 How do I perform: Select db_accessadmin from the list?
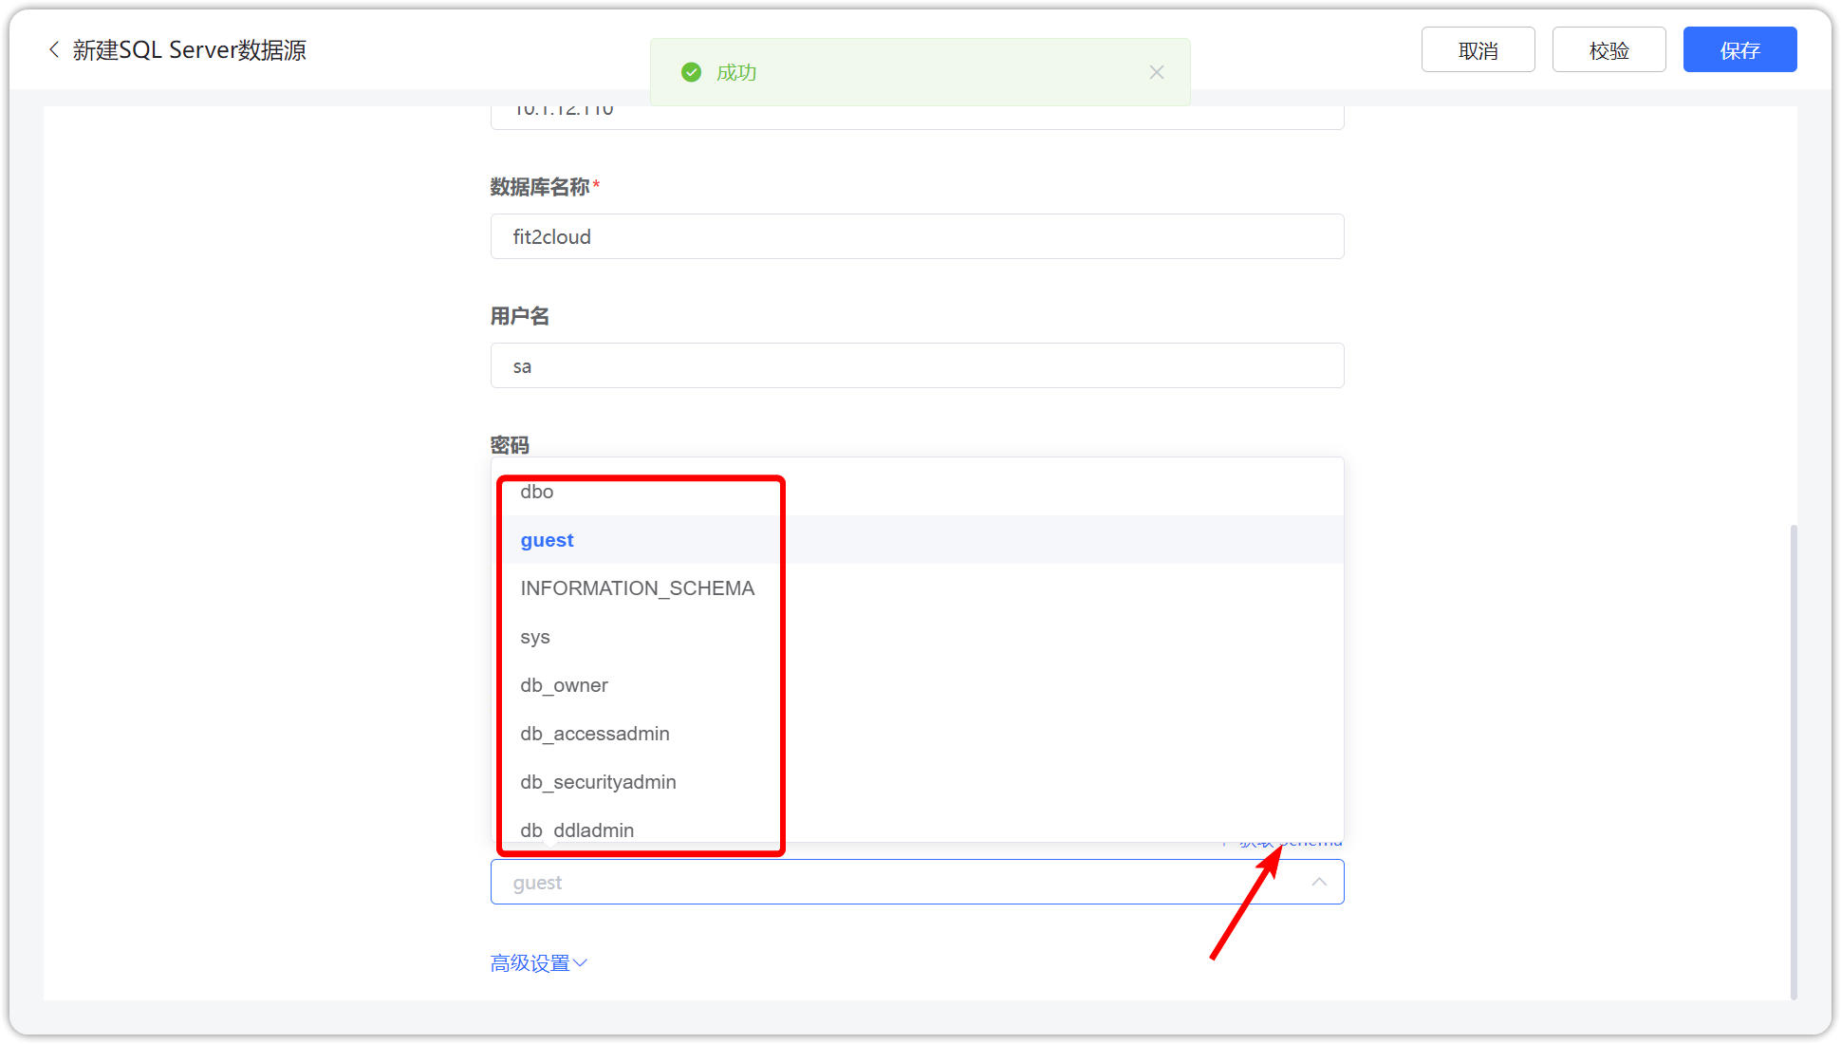click(x=594, y=733)
